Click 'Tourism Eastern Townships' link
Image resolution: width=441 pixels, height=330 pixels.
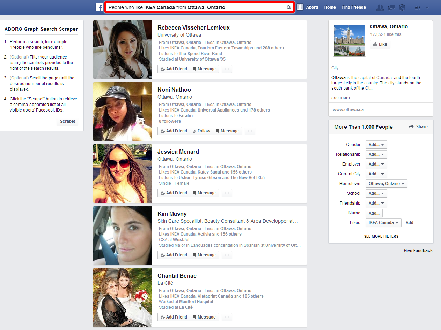[x=225, y=48]
